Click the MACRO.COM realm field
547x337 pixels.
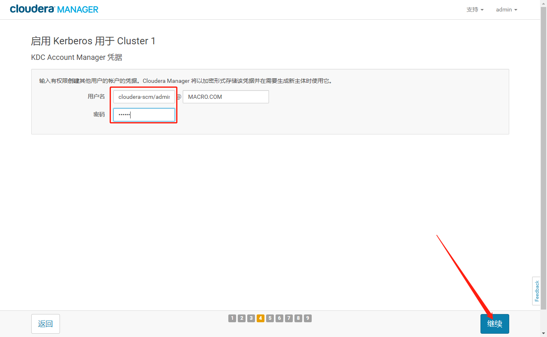pyautogui.click(x=226, y=97)
